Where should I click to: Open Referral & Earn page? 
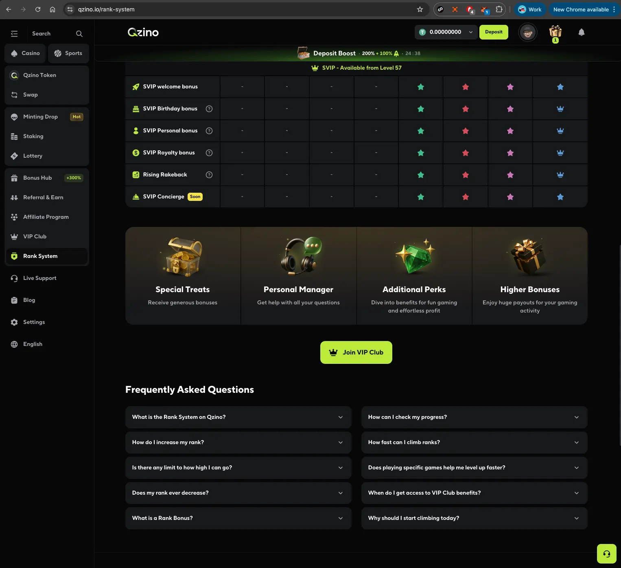[x=47, y=198]
